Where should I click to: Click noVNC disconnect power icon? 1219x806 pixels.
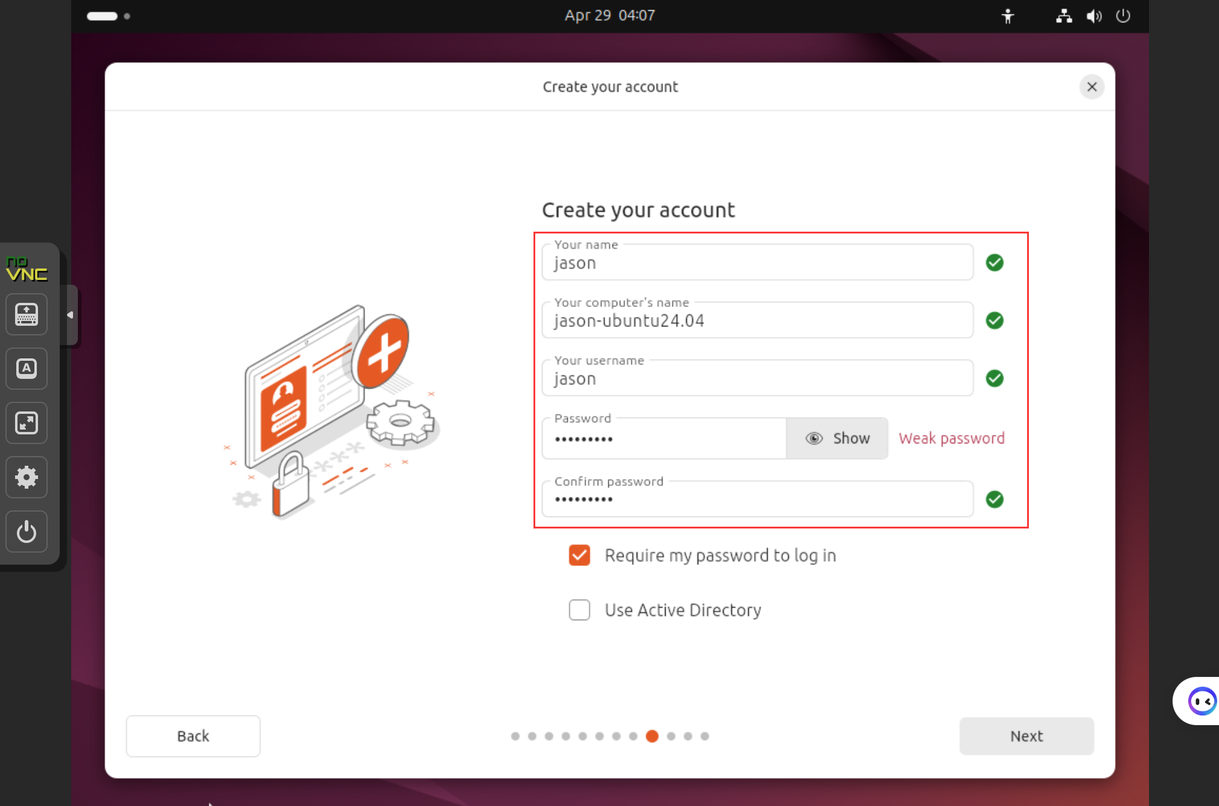[x=27, y=532]
